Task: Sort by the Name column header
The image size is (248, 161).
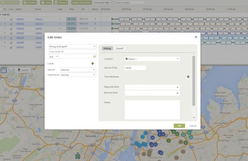Action: [x=19, y=9]
